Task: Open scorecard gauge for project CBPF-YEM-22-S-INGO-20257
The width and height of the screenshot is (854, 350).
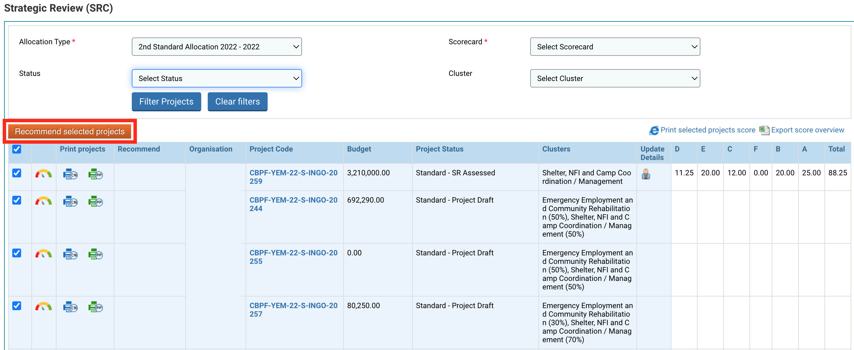Action: 44,307
